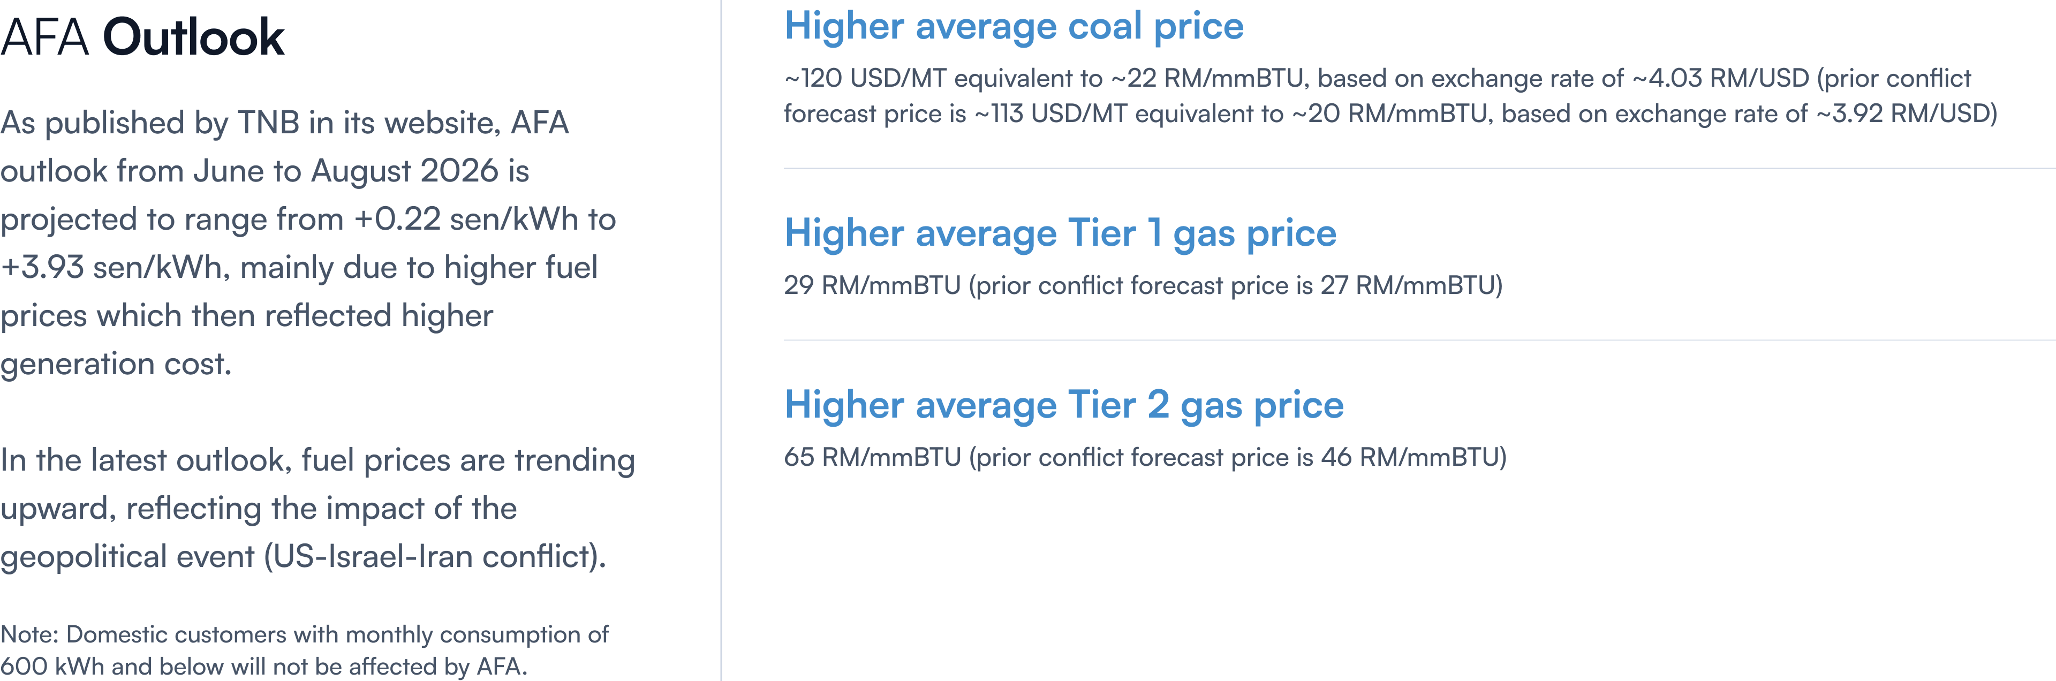The height and width of the screenshot is (681, 2056).
Task: Click the "Higher average coal price" heading
Action: pos(1013,26)
